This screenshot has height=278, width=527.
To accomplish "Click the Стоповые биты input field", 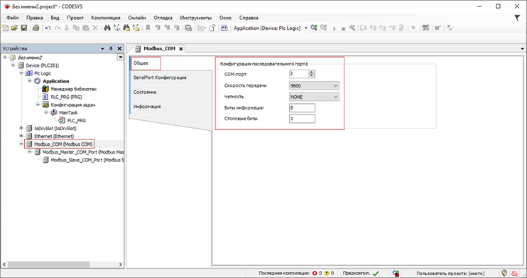I will (x=302, y=119).
